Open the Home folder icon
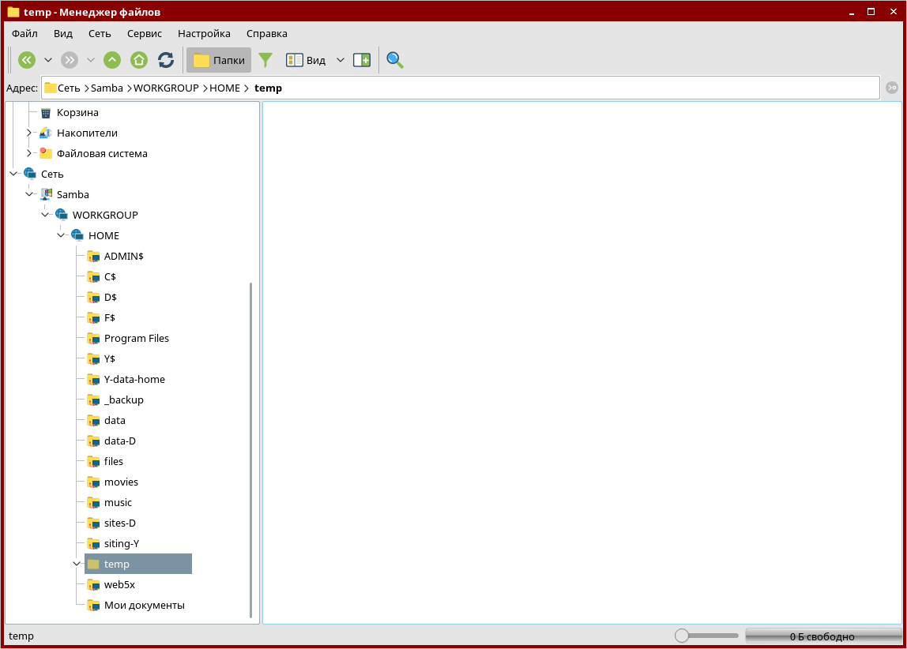 point(139,60)
